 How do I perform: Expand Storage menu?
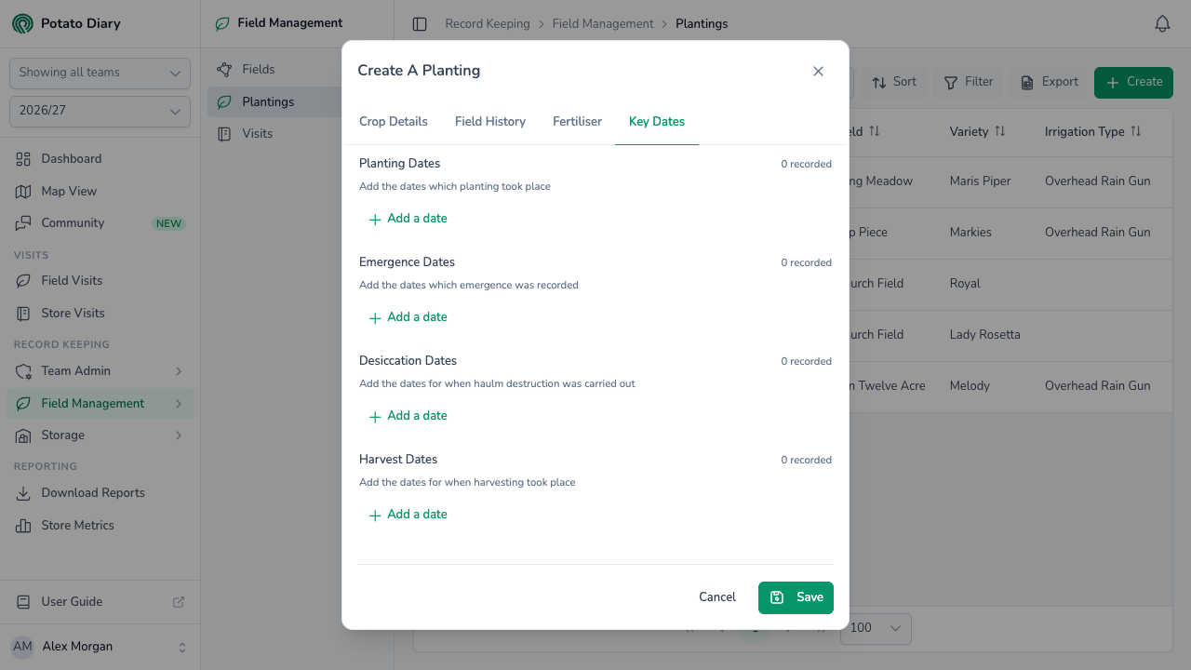100,435
